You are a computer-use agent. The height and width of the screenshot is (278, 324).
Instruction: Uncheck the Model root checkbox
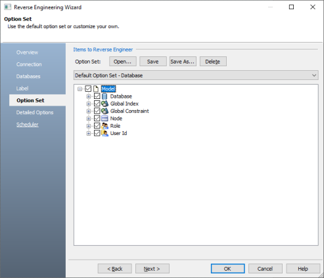pos(88,89)
